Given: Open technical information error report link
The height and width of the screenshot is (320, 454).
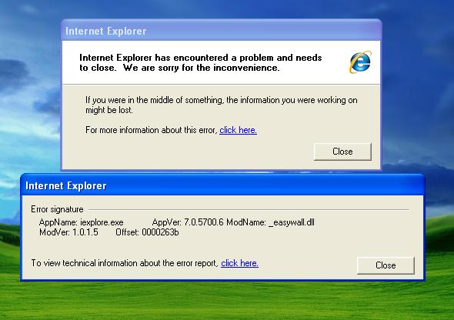Looking at the screenshot, I should (239, 263).
